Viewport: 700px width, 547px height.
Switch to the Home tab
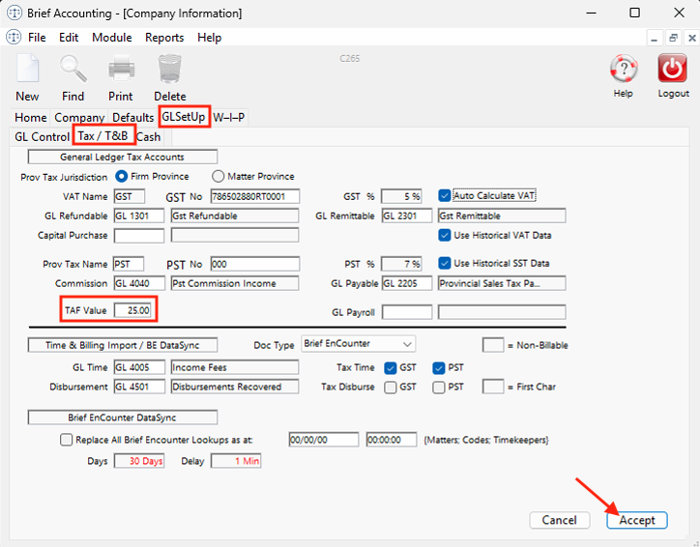coord(30,117)
